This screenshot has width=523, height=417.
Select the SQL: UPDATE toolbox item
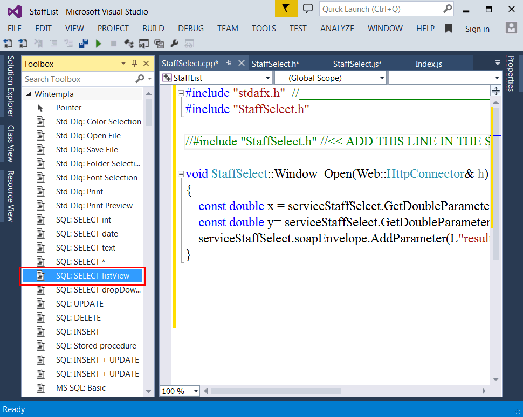(82, 304)
